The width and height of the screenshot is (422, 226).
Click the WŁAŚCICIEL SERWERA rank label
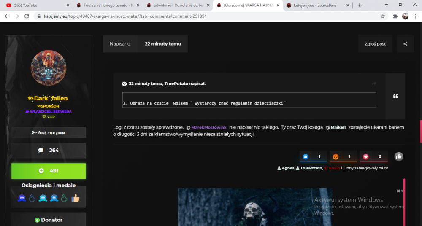49,111
